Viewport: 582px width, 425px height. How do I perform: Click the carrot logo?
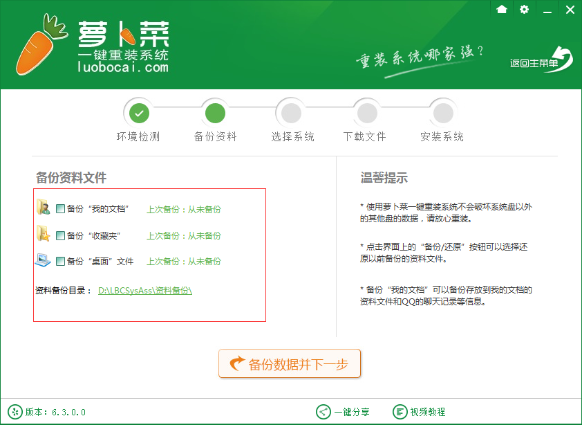coord(41,44)
